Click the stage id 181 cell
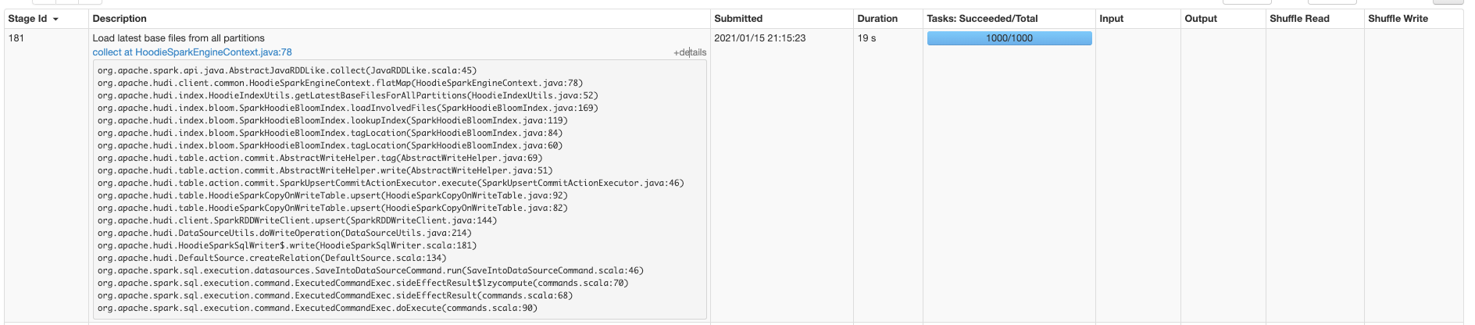The height and width of the screenshot is (325, 1475). (x=16, y=38)
